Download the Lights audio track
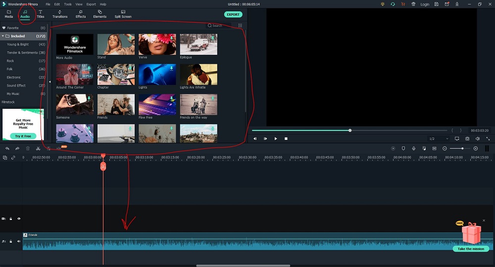 click(x=171, y=68)
